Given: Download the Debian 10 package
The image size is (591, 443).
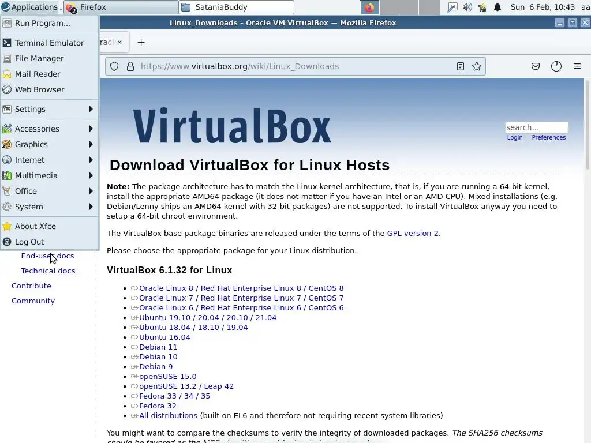Looking at the screenshot, I should [x=158, y=356].
